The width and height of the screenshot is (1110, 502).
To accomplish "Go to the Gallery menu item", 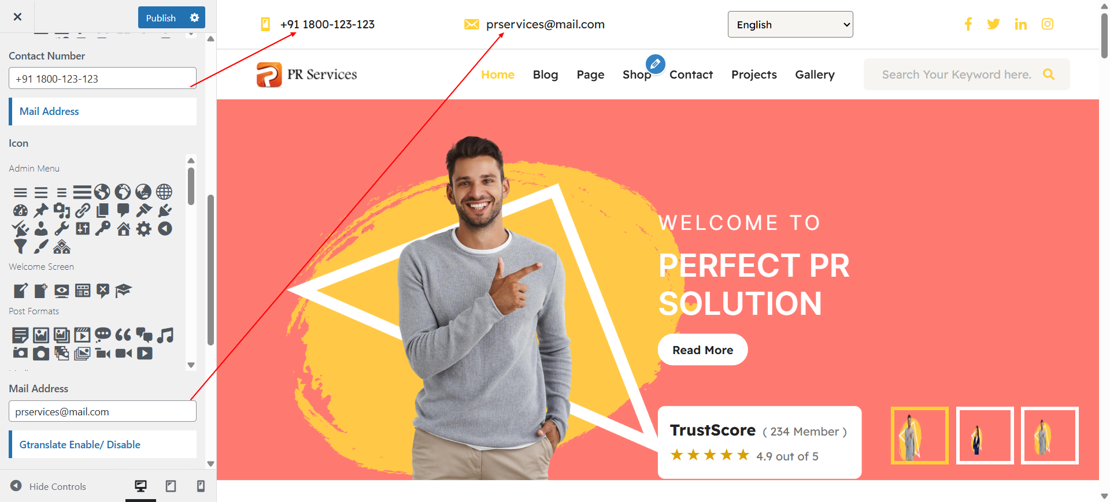I will 815,75.
